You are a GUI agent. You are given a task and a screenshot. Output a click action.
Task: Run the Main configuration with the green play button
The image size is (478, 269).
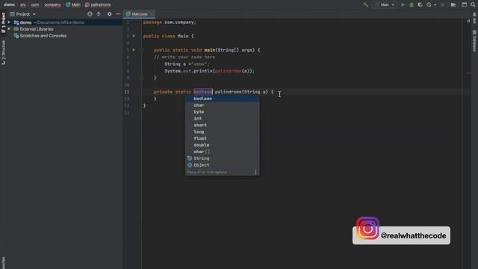coord(403,4)
